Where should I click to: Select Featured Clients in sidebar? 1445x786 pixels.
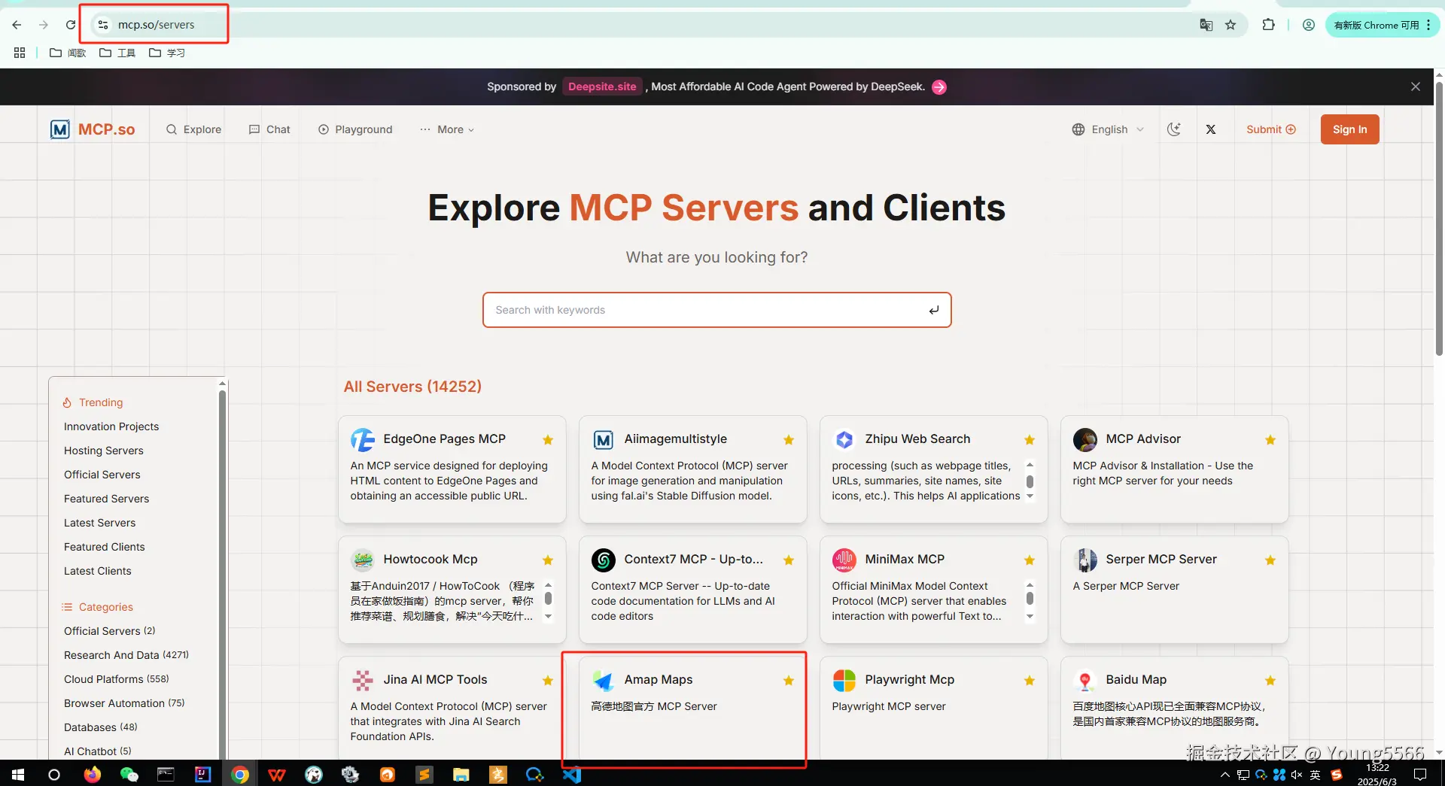(105, 547)
